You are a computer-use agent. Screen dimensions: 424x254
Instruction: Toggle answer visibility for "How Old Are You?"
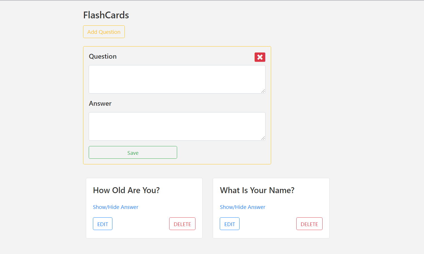pyautogui.click(x=116, y=207)
